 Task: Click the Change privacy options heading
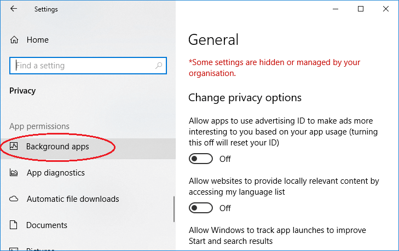(245, 98)
